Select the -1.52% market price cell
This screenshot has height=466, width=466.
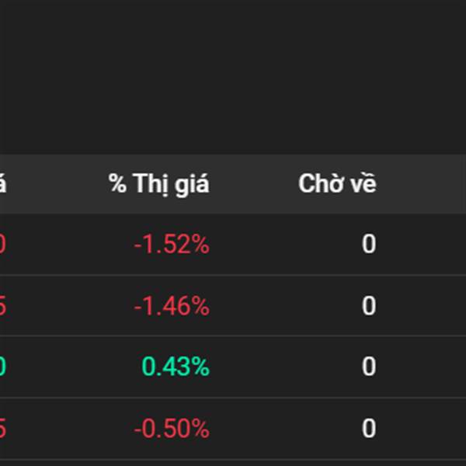click(171, 245)
